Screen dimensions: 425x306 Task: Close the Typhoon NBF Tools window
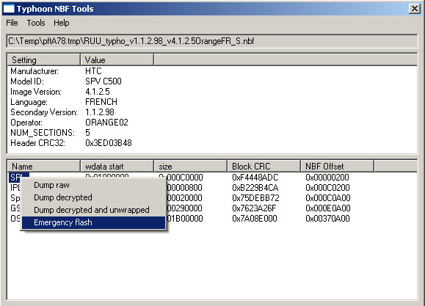(x=415, y=9)
